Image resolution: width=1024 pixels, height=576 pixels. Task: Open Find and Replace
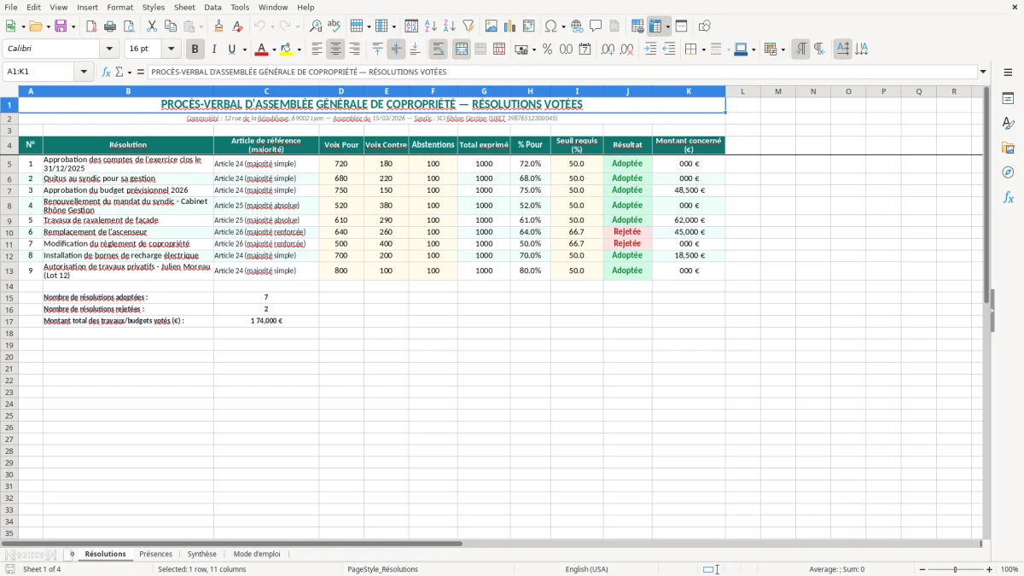point(316,26)
